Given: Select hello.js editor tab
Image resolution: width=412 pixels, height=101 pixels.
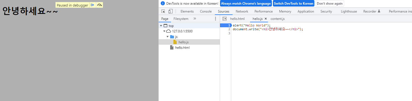Looking at the screenshot, I should (x=257, y=19).
